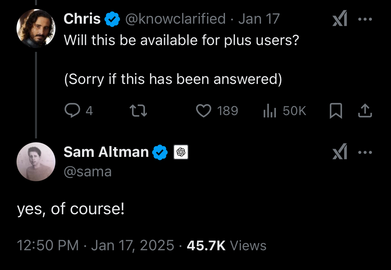Share Chris's post via upload icon
The width and height of the screenshot is (391, 270).
coord(365,111)
